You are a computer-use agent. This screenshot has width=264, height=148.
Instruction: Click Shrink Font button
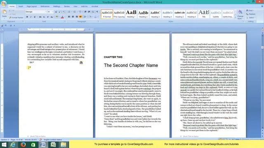pyautogui.click(x=59, y=12)
